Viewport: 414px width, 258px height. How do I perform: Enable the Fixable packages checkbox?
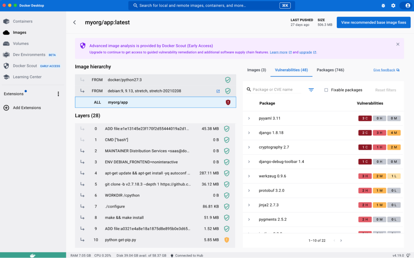[x=326, y=90]
